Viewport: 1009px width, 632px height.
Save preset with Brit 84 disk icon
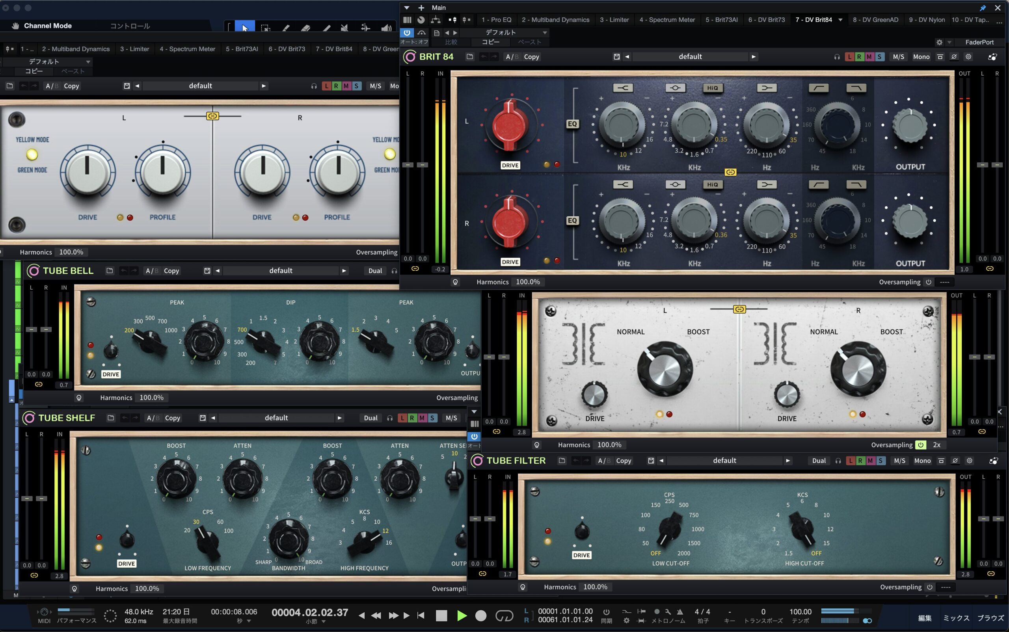tap(616, 56)
